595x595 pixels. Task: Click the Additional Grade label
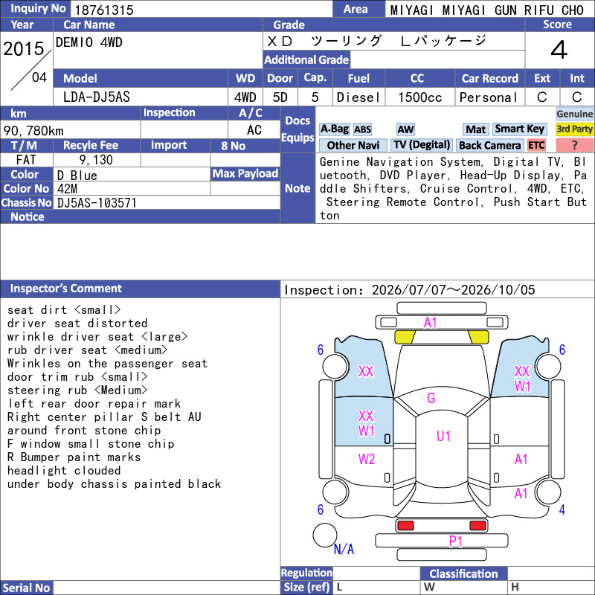306,59
